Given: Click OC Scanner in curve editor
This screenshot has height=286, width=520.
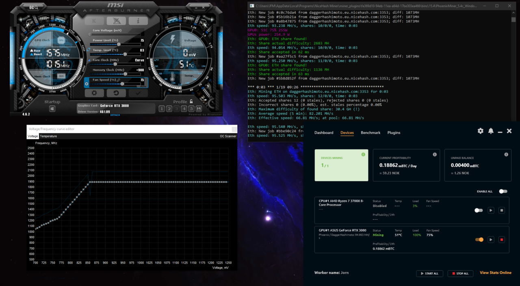Looking at the screenshot, I should click(x=228, y=136).
